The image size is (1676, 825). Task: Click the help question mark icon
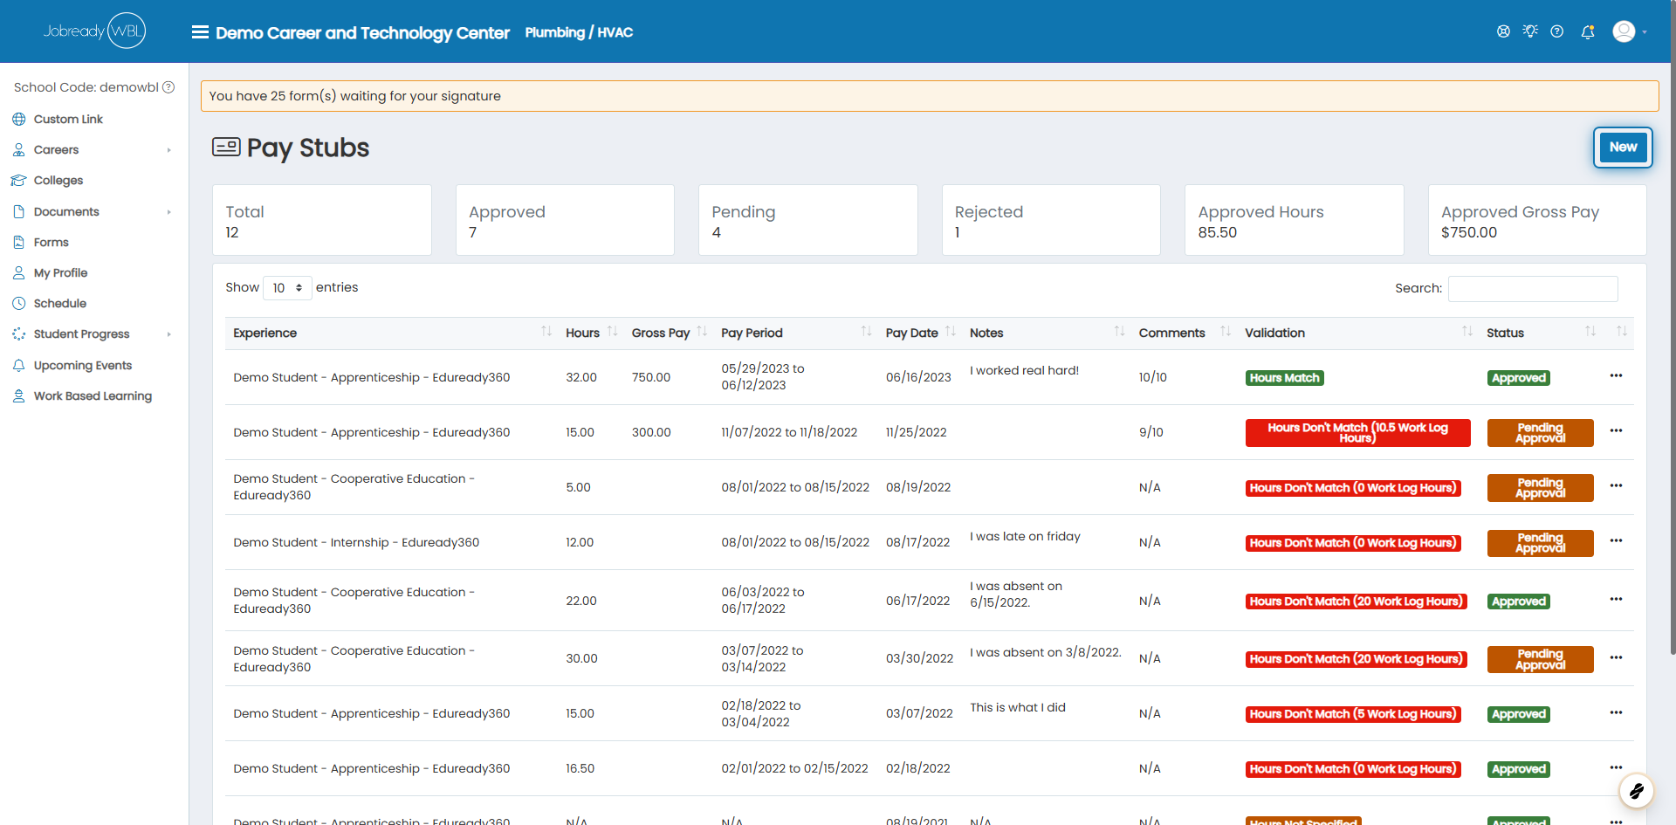(x=1556, y=31)
